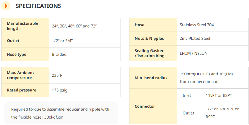This screenshot has height=125, width=249.
Task: Click the 175 psig value
Action: tap(60, 90)
